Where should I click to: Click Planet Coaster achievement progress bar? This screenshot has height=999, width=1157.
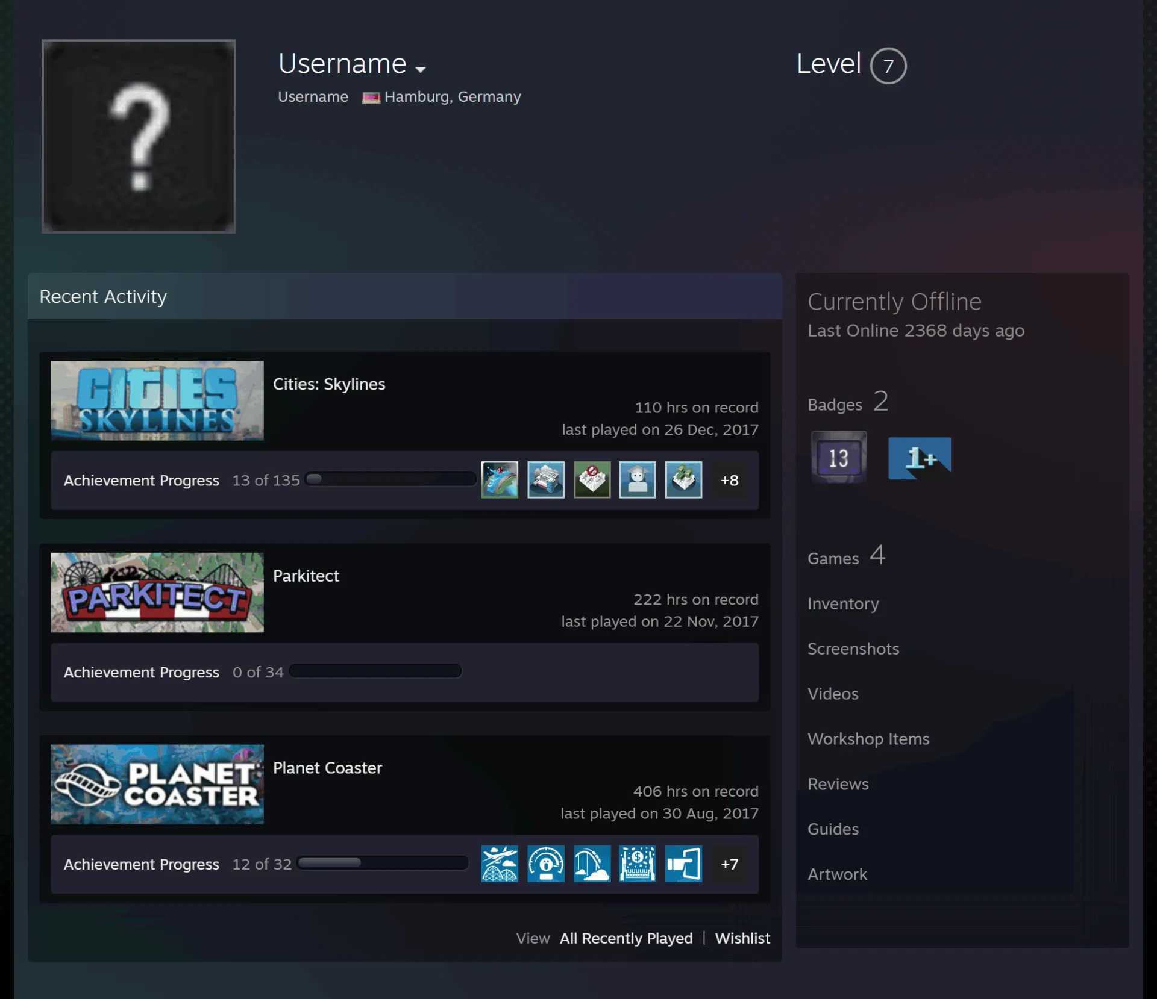(x=383, y=863)
